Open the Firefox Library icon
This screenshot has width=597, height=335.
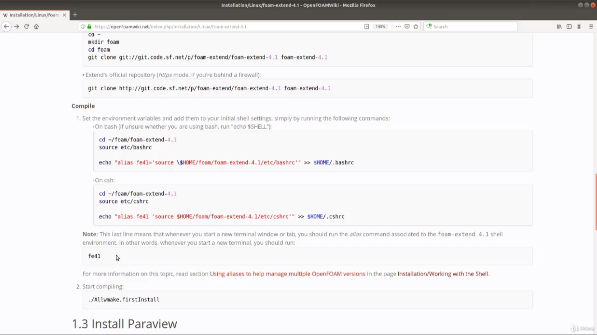(x=559, y=27)
